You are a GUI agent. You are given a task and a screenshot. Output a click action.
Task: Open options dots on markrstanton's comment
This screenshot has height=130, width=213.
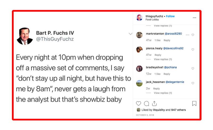click(x=187, y=35)
